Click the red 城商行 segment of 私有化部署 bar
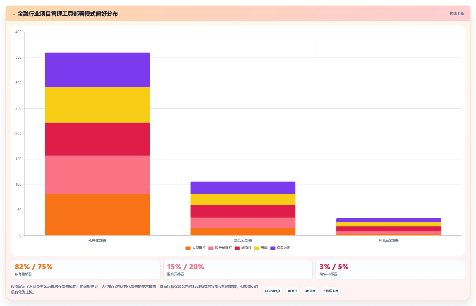This screenshot has width=476, height=306. pyautogui.click(x=97, y=139)
